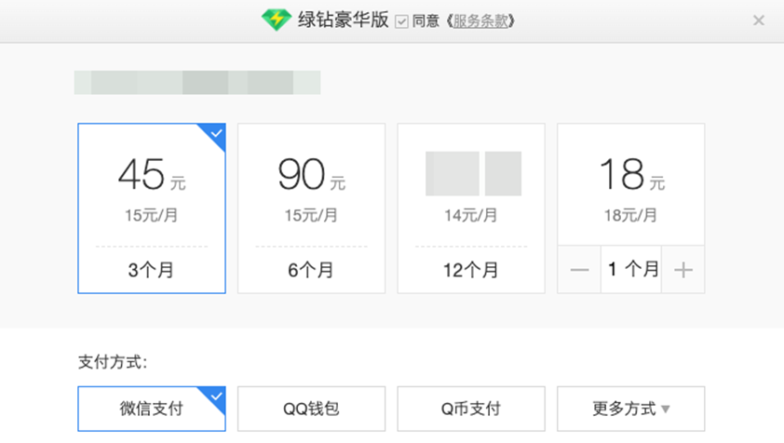The image size is (784, 443).
Task: Click the 支付方式 label
Action: point(114,362)
